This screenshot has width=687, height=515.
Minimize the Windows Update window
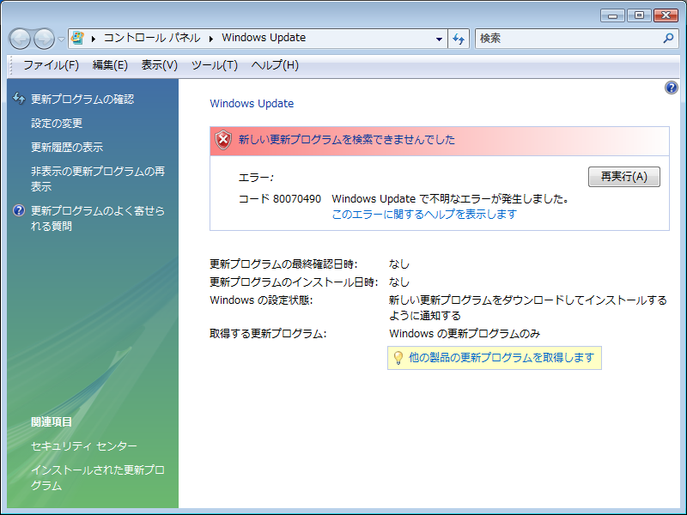(612, 15)
